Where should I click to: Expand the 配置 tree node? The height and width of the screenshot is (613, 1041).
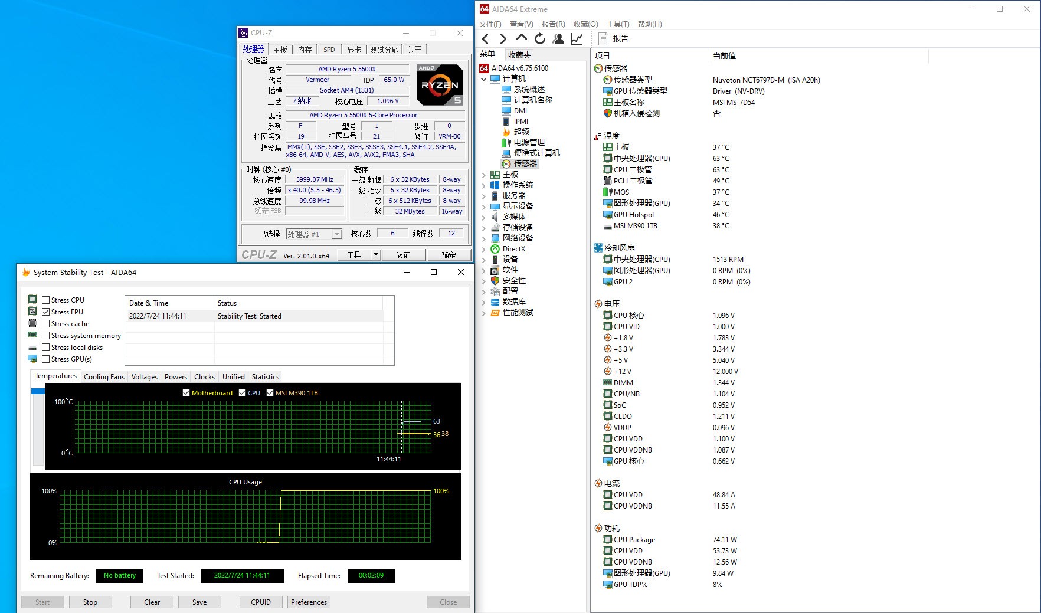484,291
